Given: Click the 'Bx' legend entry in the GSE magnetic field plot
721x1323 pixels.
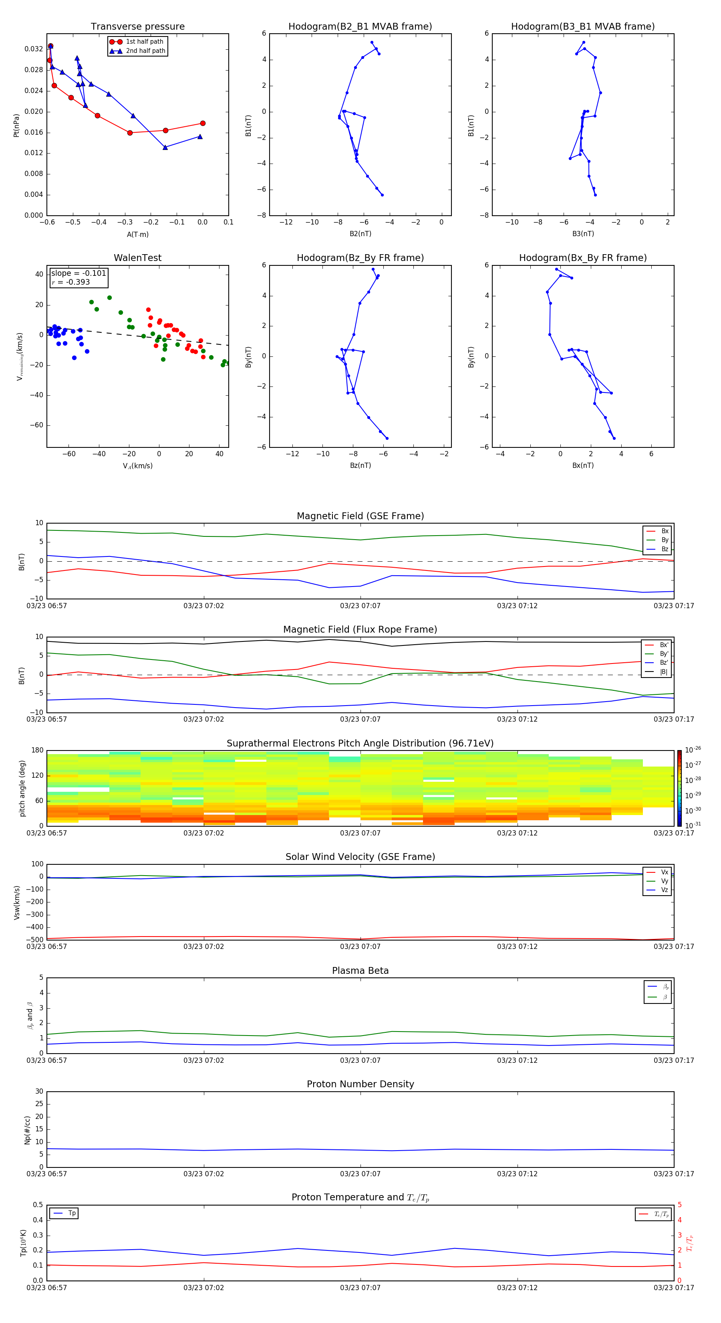Looking at the screenshot, I should [657, 531].
